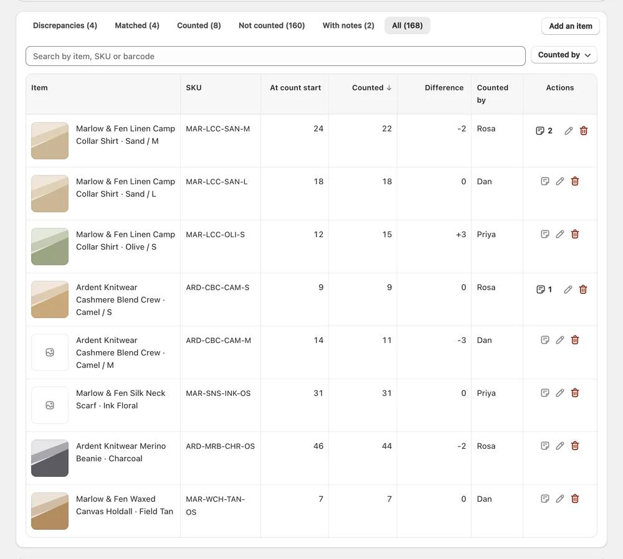This screenshot has height=559, width=623.
Task: Delete the Merino Beanie Charcoal row
Action: point(575,446)
